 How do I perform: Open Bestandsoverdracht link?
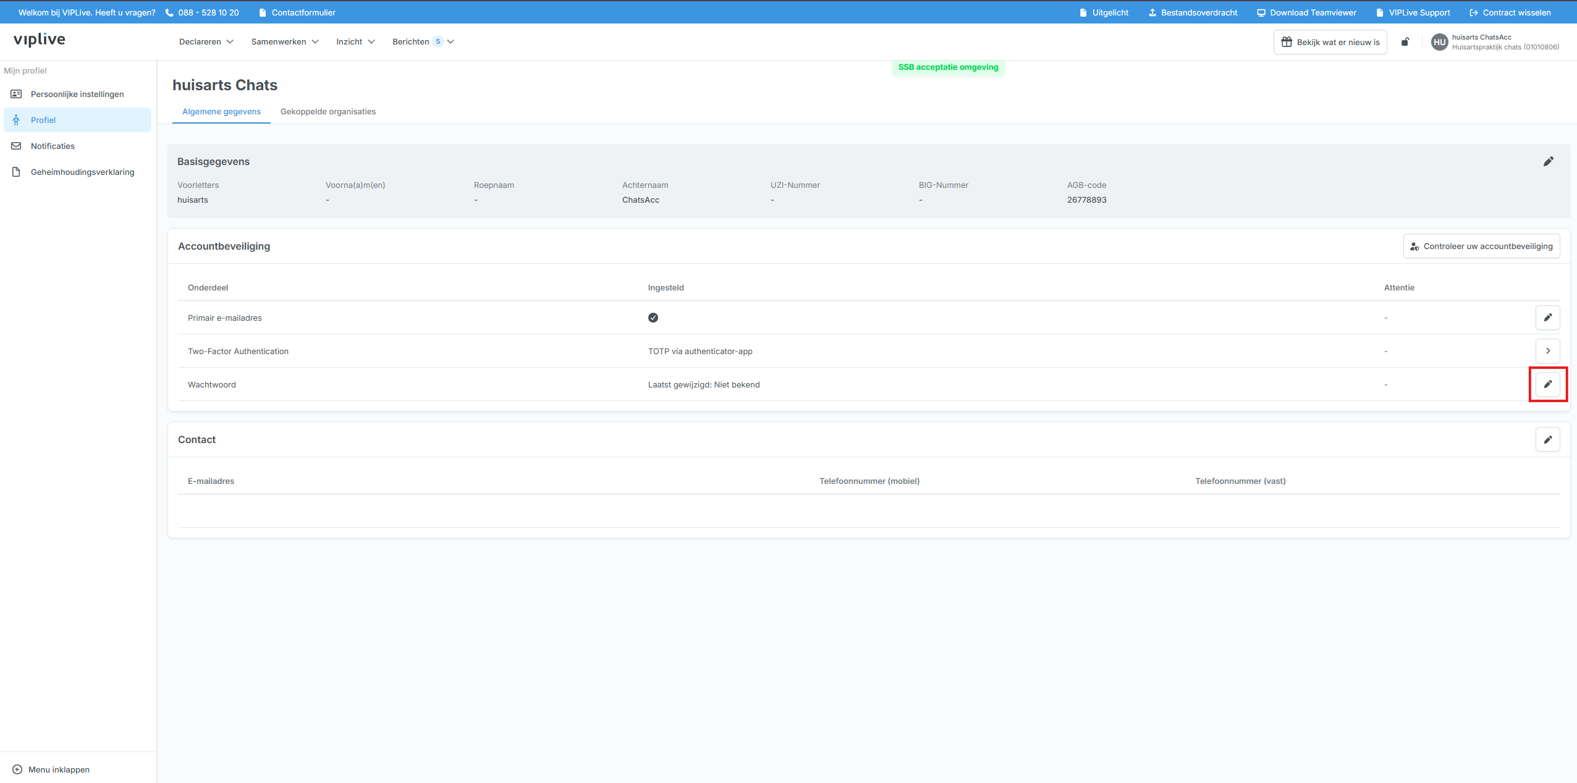(1193, 12)
